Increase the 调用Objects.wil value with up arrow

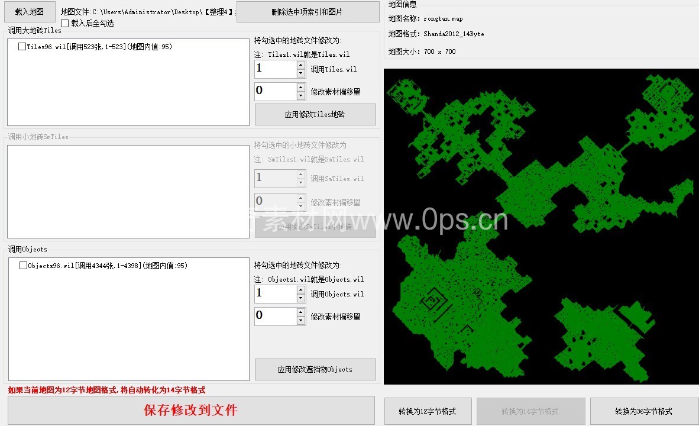[x=301, y=290]
